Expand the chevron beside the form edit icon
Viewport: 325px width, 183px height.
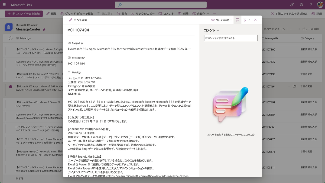[x=249, y=20]
